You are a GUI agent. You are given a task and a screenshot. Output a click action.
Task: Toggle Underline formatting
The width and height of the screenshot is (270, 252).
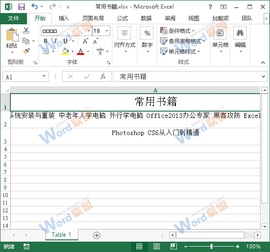click(x=66, y=41)
